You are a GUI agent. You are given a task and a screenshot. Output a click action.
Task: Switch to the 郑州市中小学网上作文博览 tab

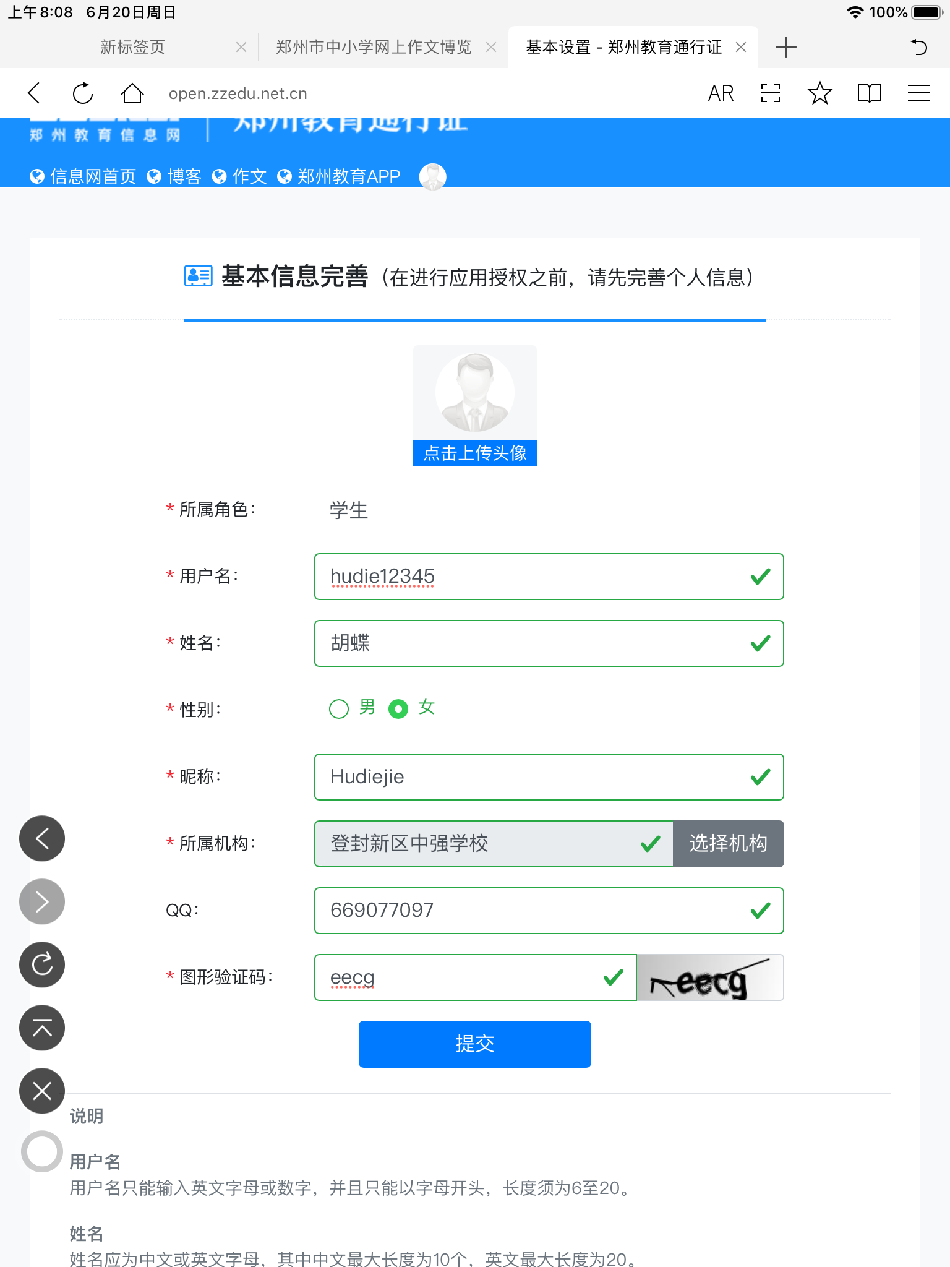pyautogui.click(x=374, y=47)
